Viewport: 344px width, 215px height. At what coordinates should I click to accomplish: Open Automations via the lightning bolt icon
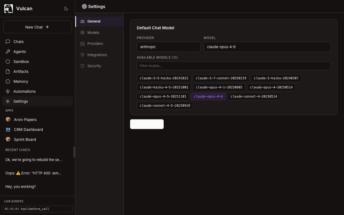[x=8, y=91]
